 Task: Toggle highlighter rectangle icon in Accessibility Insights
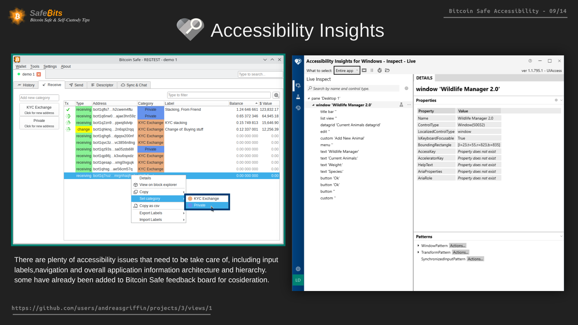coord(364,70)
